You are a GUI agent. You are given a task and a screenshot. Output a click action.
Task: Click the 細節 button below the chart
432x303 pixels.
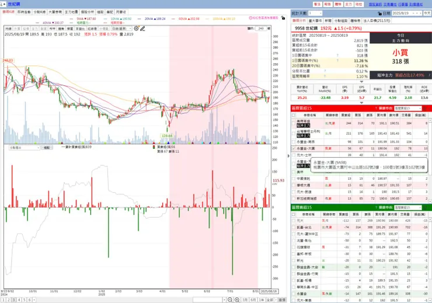click(x=47, y=148)
